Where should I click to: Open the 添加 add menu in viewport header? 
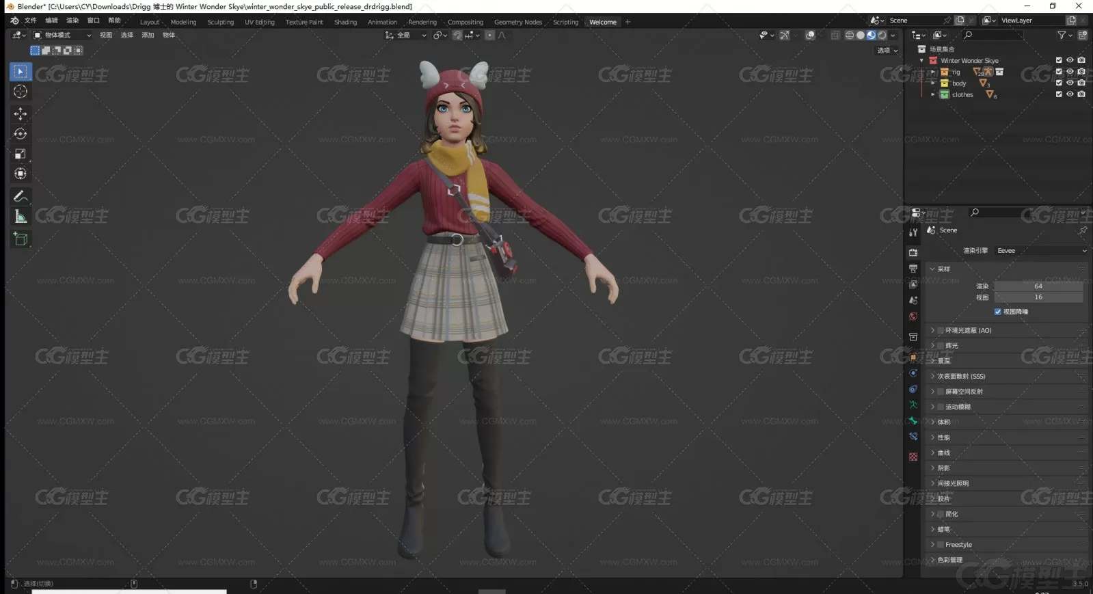(x=148, y=36)
